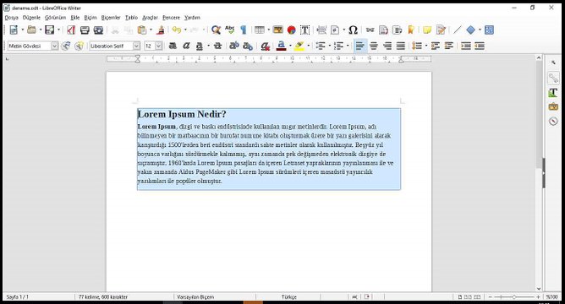
Task: Open Find & Replace
Action: point(216,30)
